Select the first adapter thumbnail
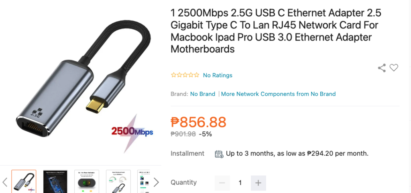The image size is (411, 193). click(x=24, y=181)
